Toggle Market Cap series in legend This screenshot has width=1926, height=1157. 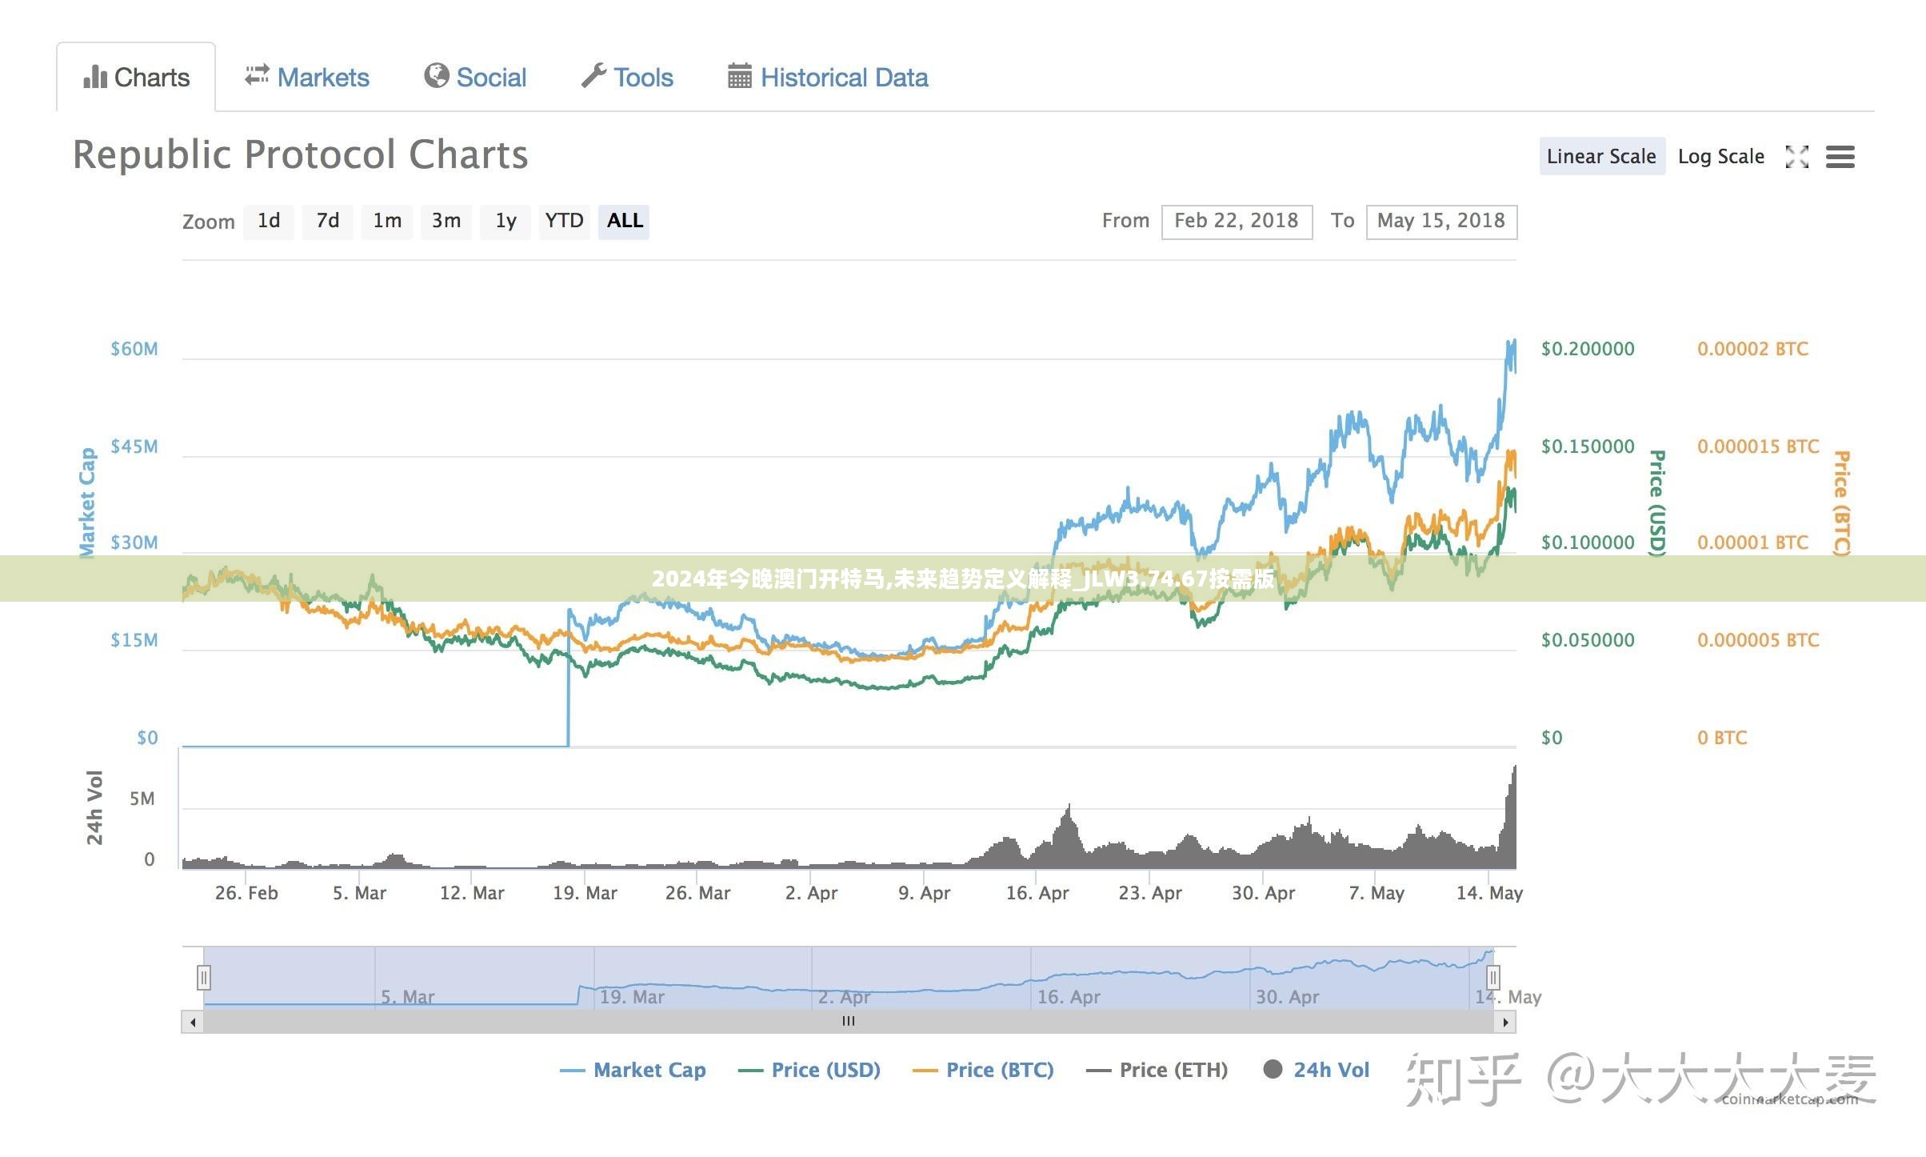click(x=633, y=1070)
